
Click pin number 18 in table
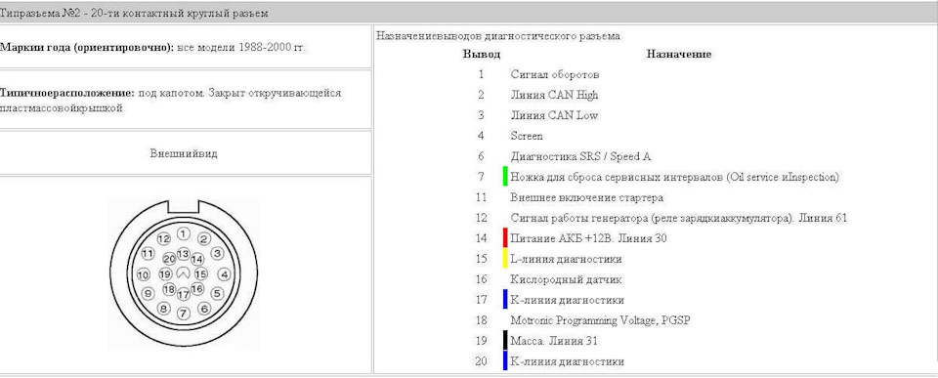point(482,320)
